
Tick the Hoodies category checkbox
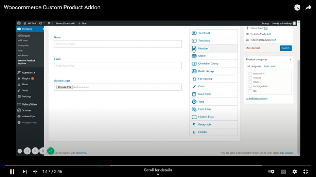(250, 78)
